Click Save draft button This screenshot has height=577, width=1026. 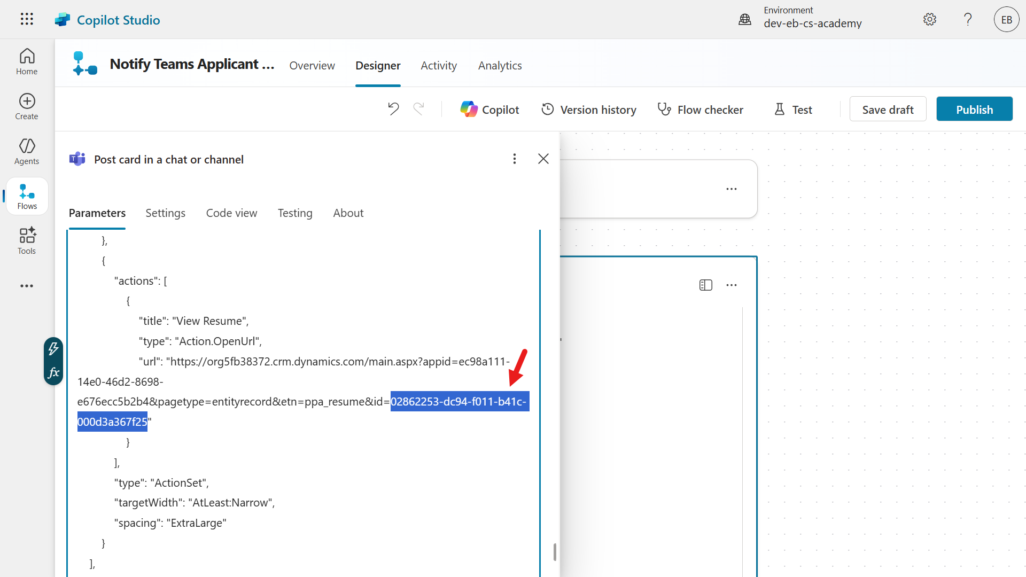[x=888, y=110]
